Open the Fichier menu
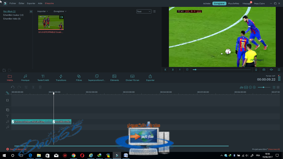The height and width of the screenshot is (159, 283). coord(13,3)
